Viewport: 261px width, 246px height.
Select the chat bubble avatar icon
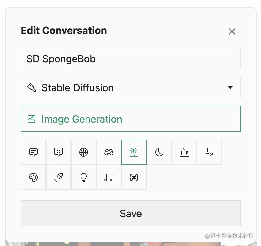(33, 152)
